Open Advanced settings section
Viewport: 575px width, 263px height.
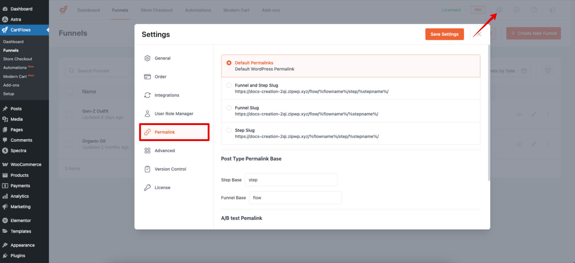point(174,151)
